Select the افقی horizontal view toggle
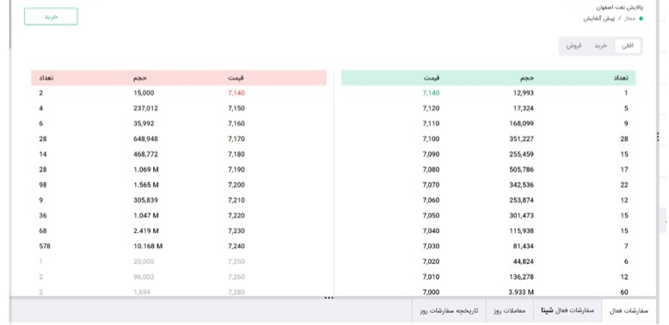669x325 pixels. tap(628, 46)
